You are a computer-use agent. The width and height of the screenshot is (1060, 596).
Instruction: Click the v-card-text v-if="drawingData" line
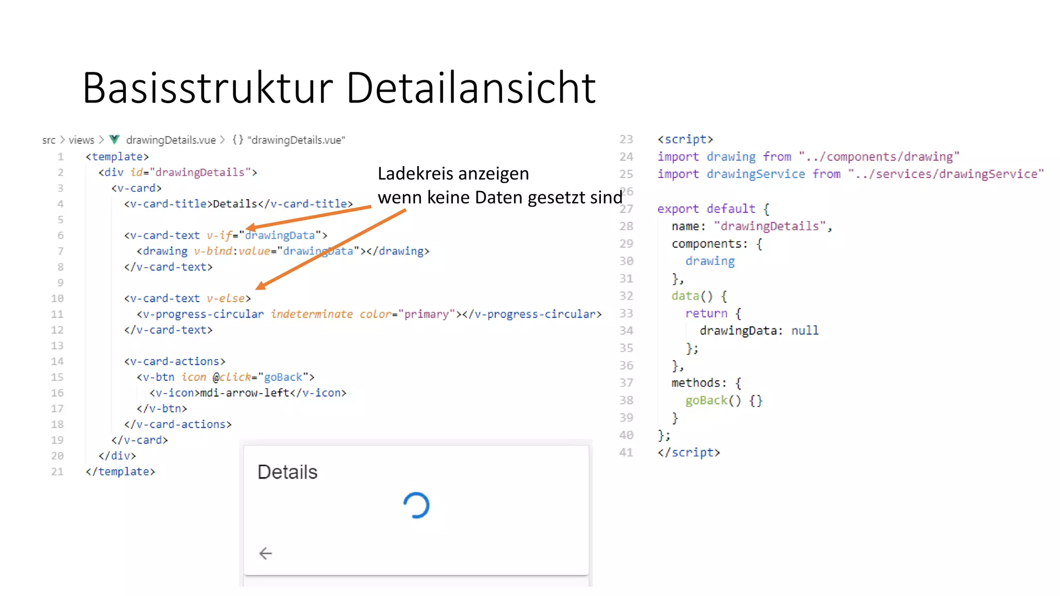pyautogui.click(x=226, y=235)
